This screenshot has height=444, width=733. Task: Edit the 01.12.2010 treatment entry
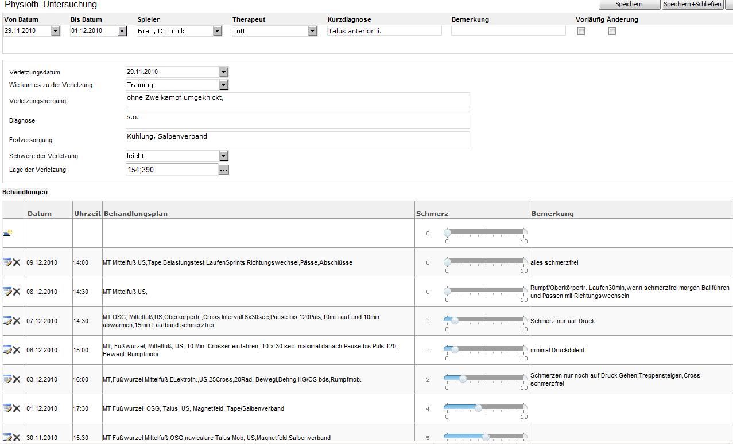click(7, 408)
